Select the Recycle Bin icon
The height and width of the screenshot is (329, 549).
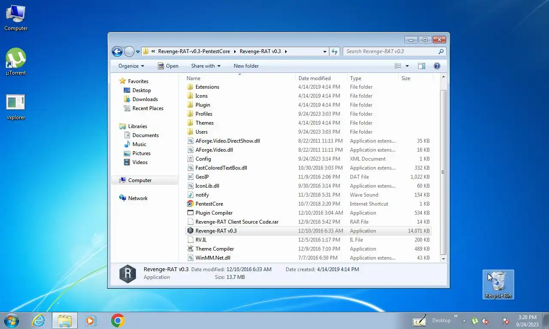498,284
